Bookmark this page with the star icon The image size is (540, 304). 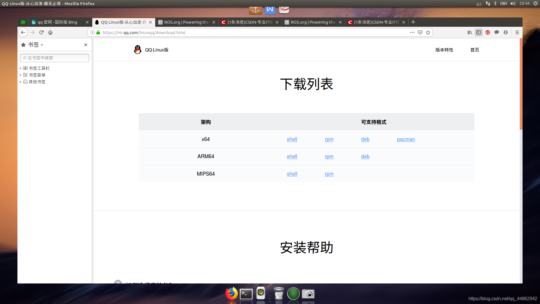[428, 32]
